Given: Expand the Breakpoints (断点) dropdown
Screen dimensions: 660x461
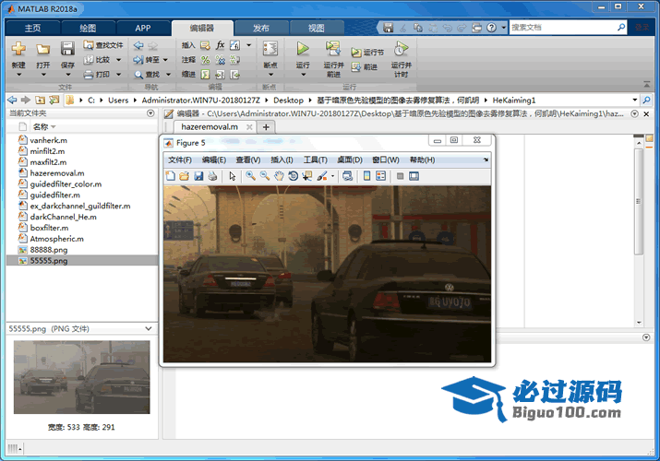Looking at the screenshot, I should (x=270, y=65).
